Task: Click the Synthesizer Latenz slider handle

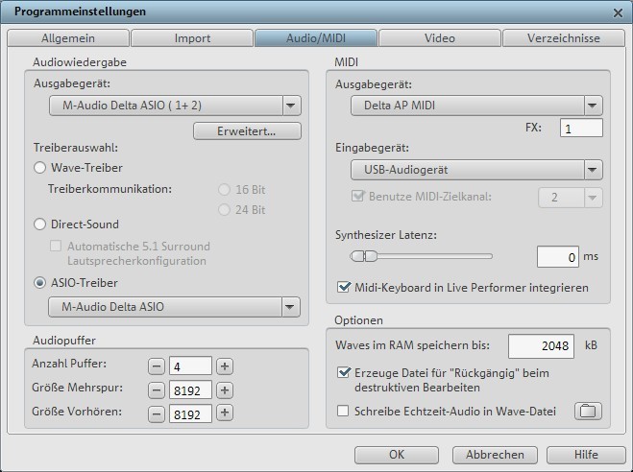Action: pos(363,256)
